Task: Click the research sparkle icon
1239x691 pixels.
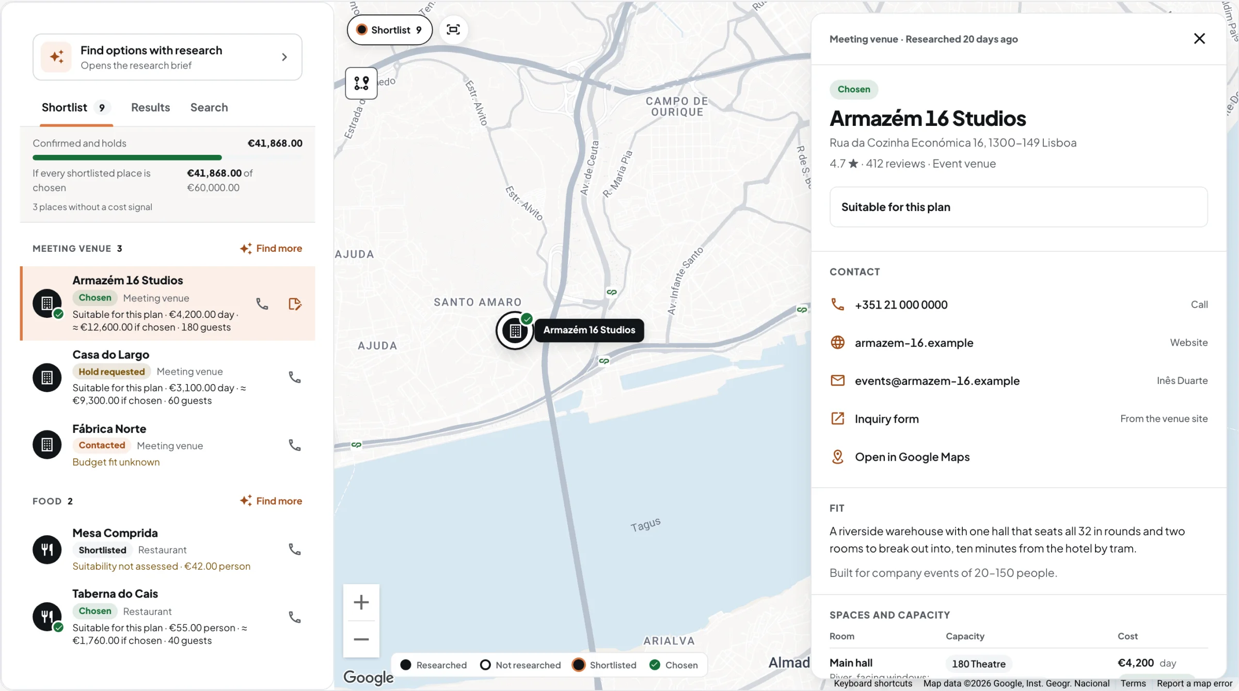Action: 57,57
